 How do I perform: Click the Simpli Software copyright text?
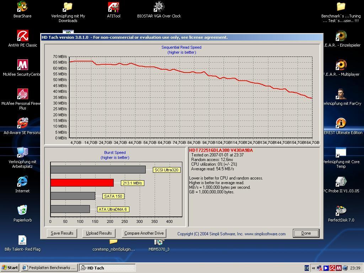231,234
